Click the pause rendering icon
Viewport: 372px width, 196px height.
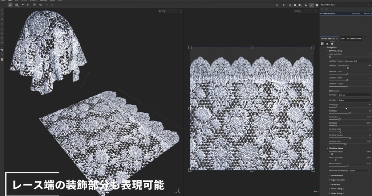(283, 5)
